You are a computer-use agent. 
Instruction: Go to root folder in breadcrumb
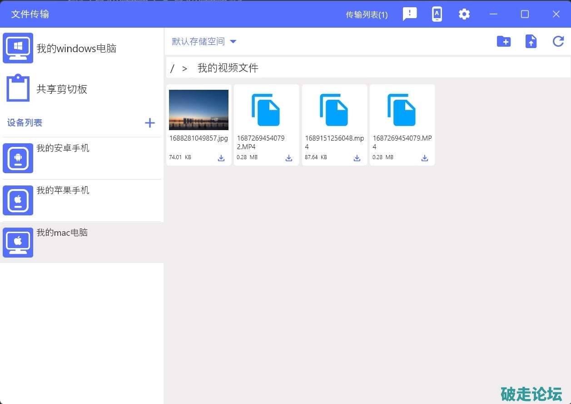click(x=172, y=68)
